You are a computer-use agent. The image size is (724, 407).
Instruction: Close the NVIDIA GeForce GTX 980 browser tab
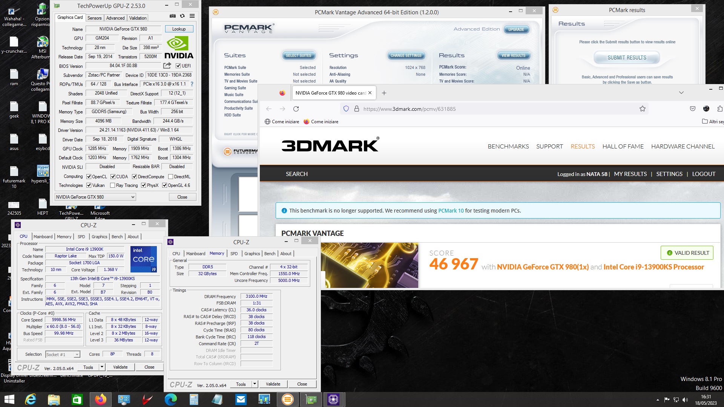370,93
